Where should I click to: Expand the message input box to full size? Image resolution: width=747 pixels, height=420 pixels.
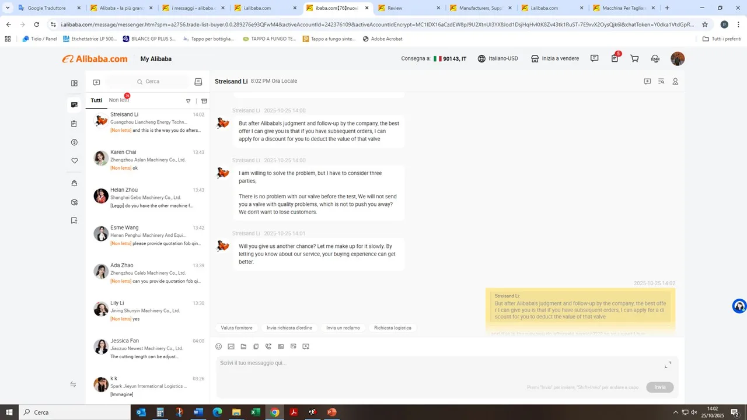pyautogui.click(x=668, y=365)
